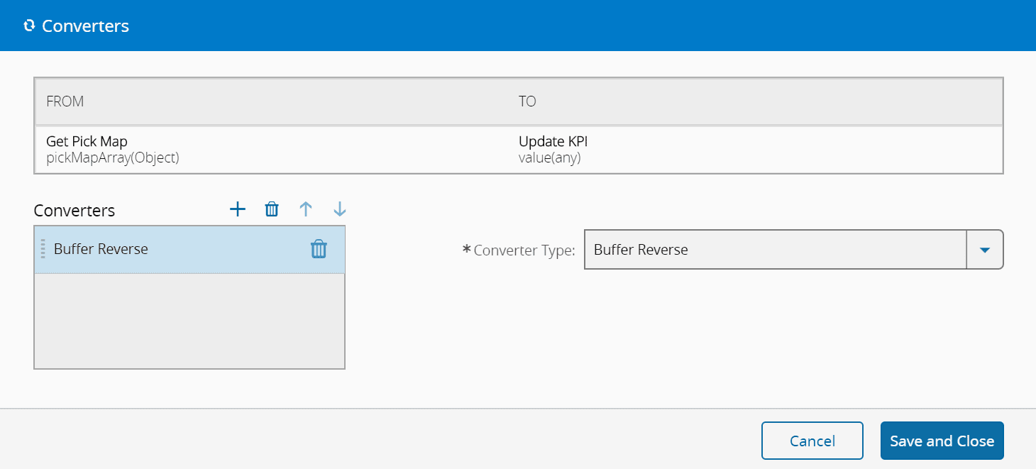Click the FROM column header
Viewport: 1036px width, 469px height.
click(x=65, y=101)
